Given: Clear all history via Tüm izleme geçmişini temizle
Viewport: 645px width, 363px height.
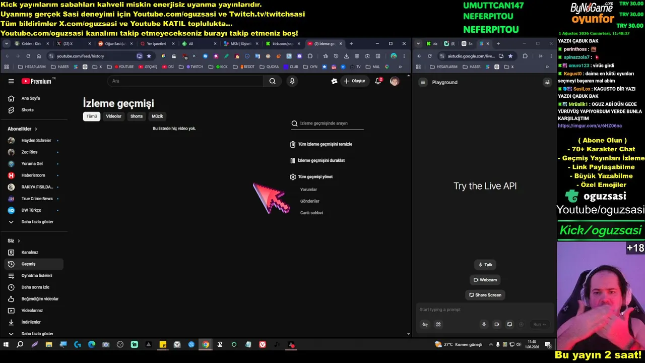Looking at the screenshot, I should click(x=321, y=144).
